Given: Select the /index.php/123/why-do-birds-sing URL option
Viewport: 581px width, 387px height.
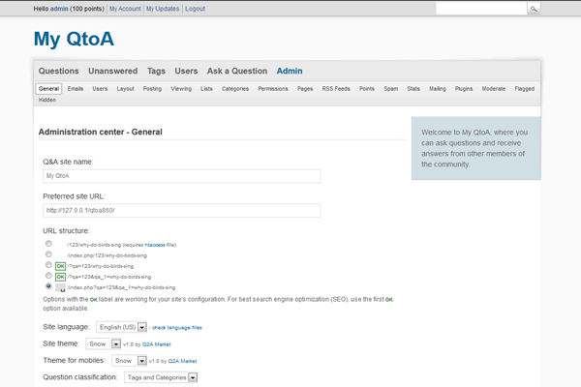Looking at the screenshot, I should pyautogui.click(x=48, y=254).
